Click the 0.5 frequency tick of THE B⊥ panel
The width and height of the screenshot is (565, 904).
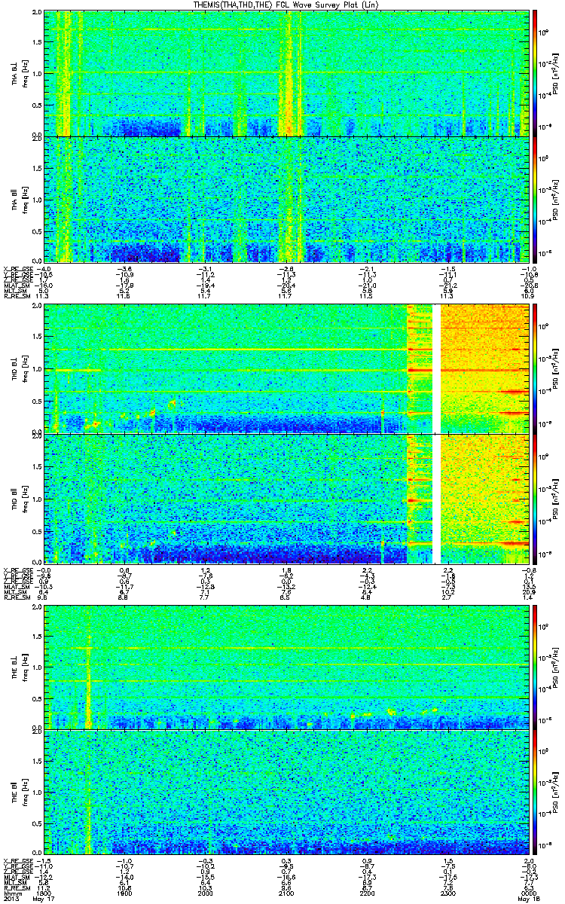tap(38, 698)
